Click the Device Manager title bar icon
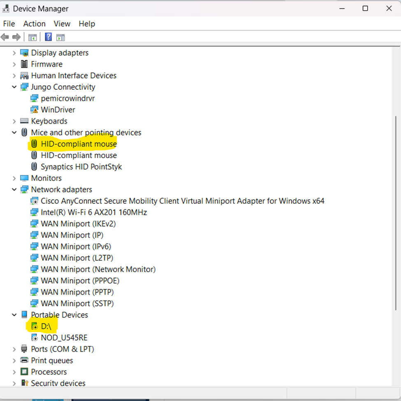 [6, 9]
